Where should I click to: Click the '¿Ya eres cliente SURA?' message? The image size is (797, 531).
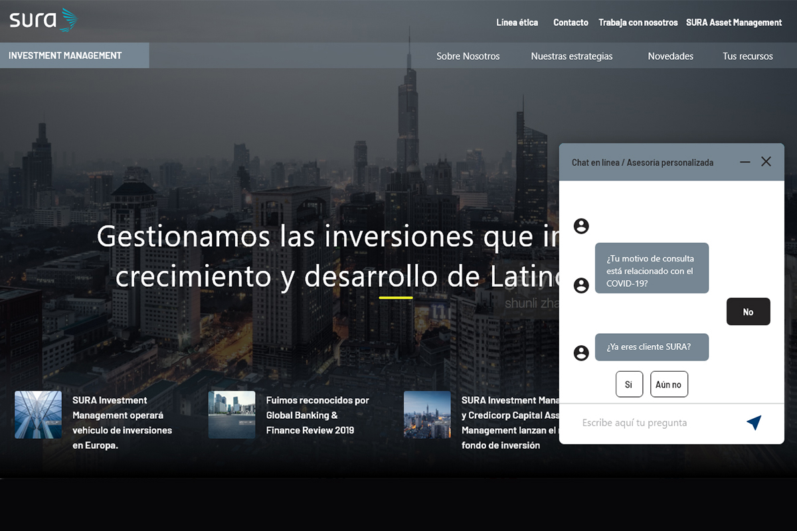pos(652,347)
